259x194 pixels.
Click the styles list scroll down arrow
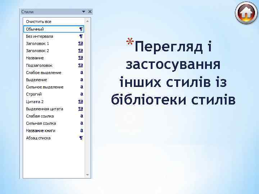pyautogui.click(x=87, y=175)
